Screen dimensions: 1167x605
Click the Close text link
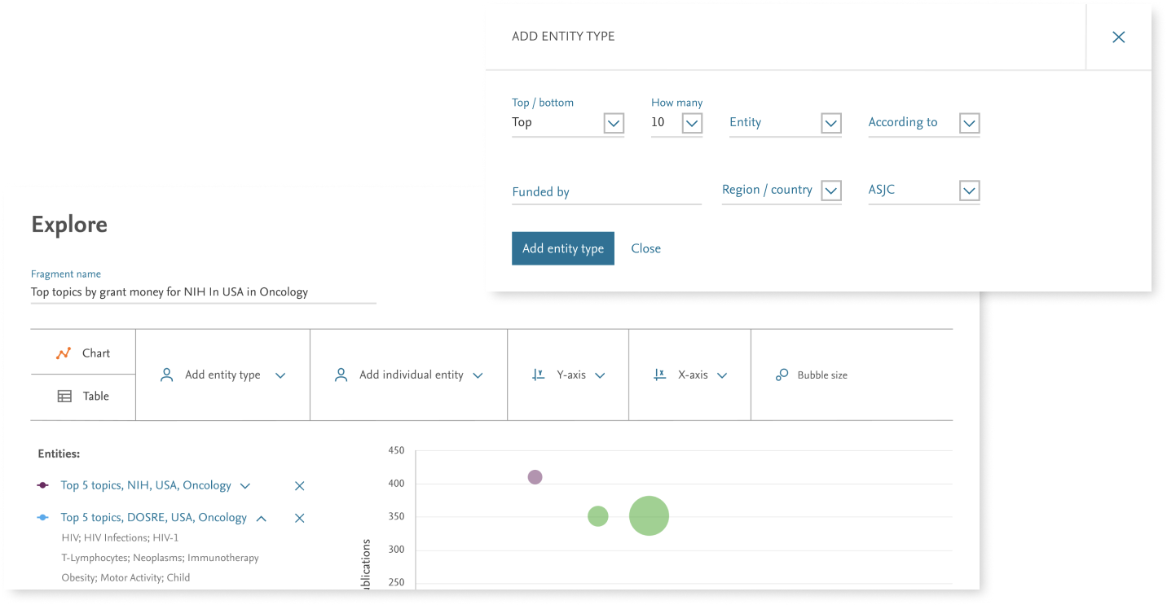pyautogui.click(x=645, y=248)
